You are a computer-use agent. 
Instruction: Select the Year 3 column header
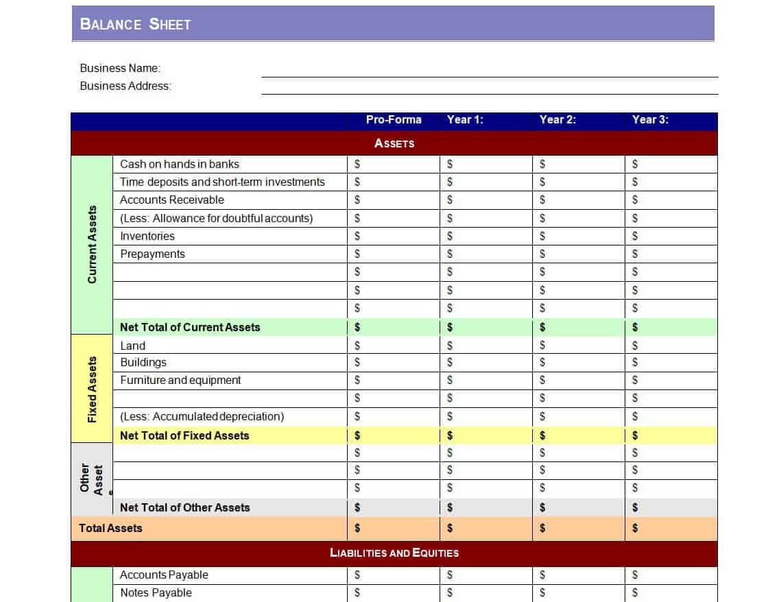click(650, 120)
